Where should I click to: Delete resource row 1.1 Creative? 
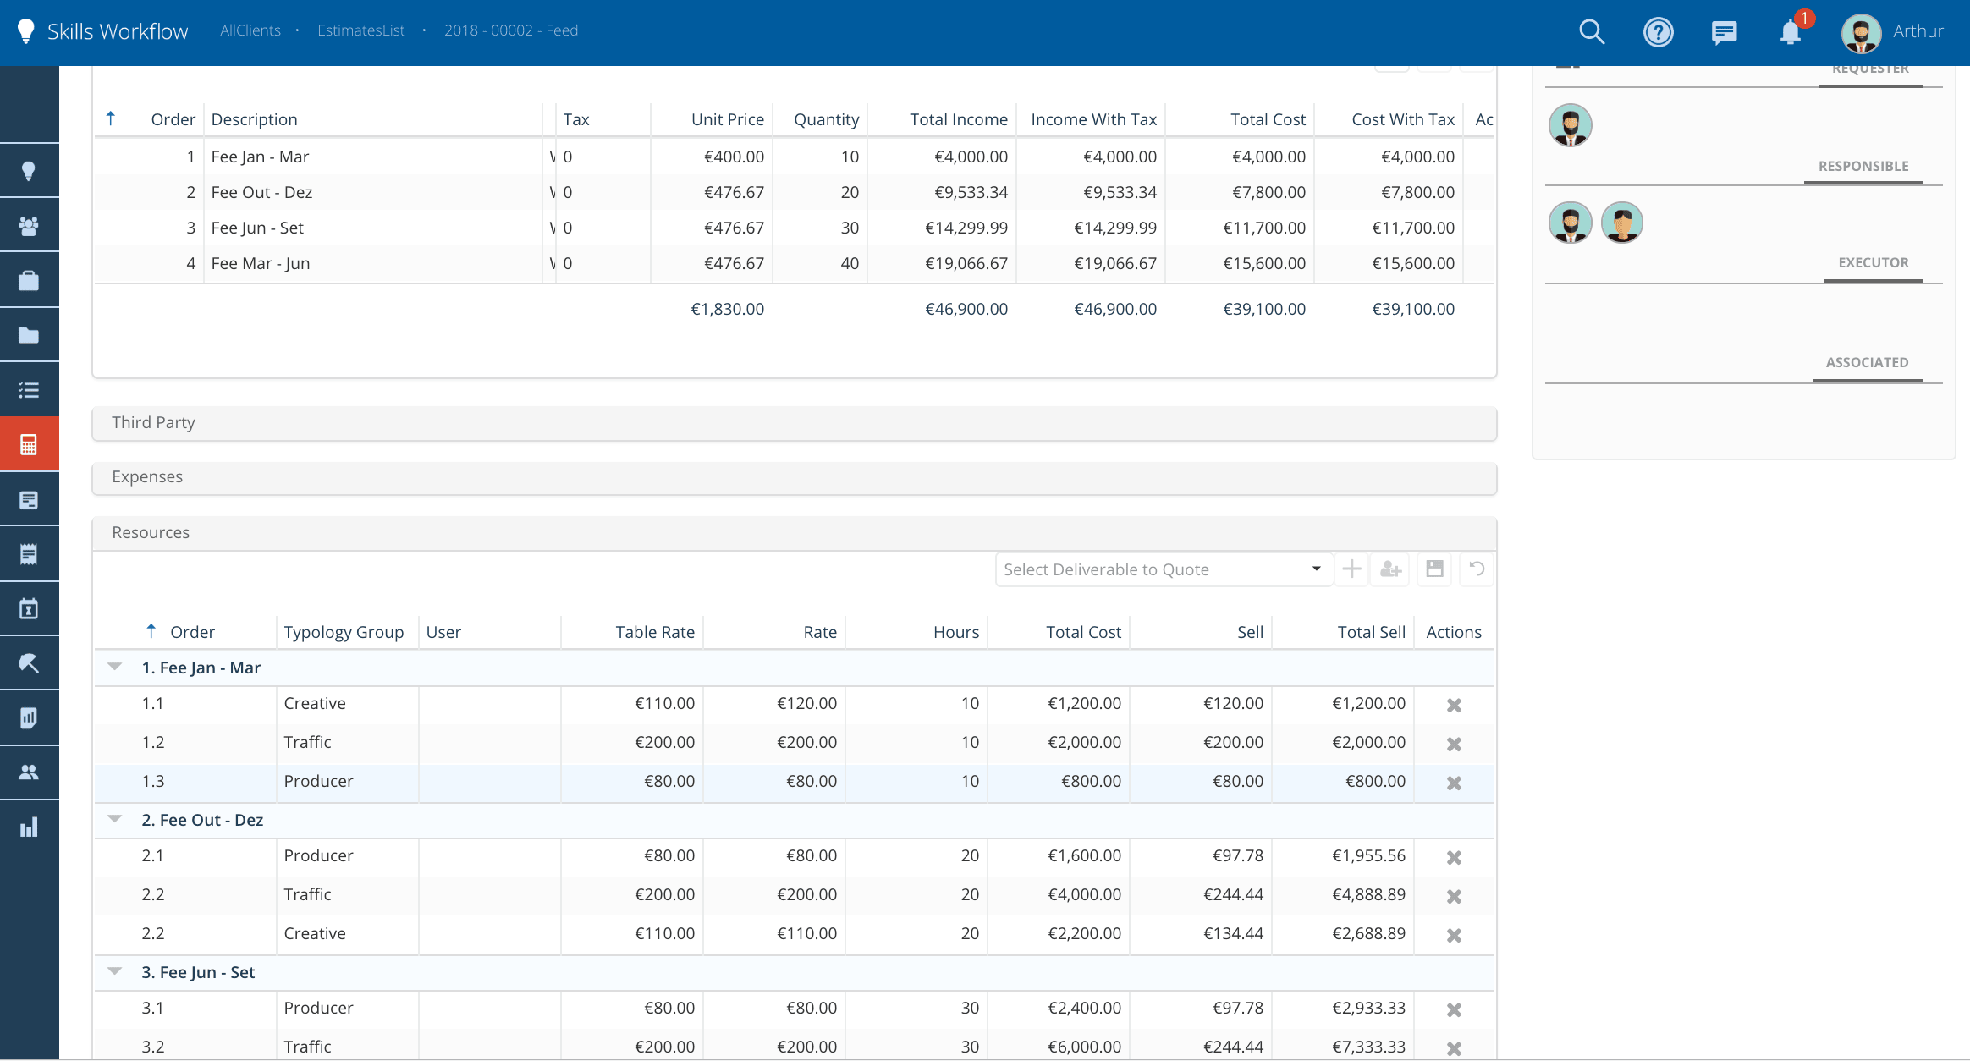1454,705
